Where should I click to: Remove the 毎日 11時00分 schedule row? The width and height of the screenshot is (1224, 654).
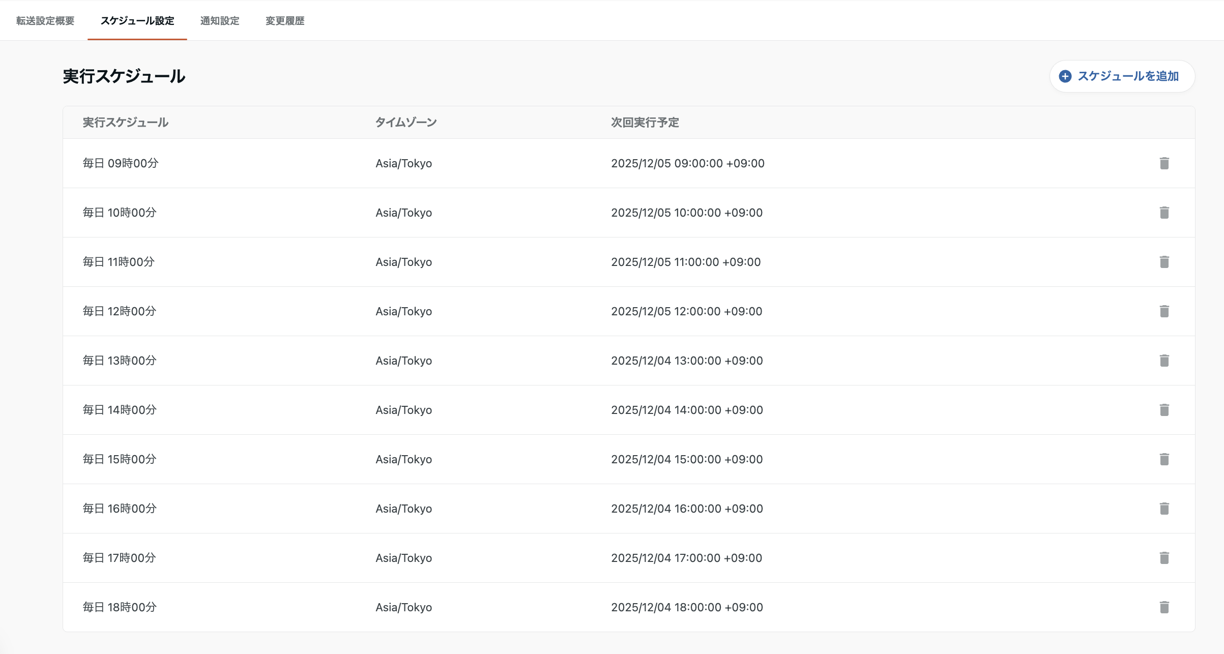1164,262
